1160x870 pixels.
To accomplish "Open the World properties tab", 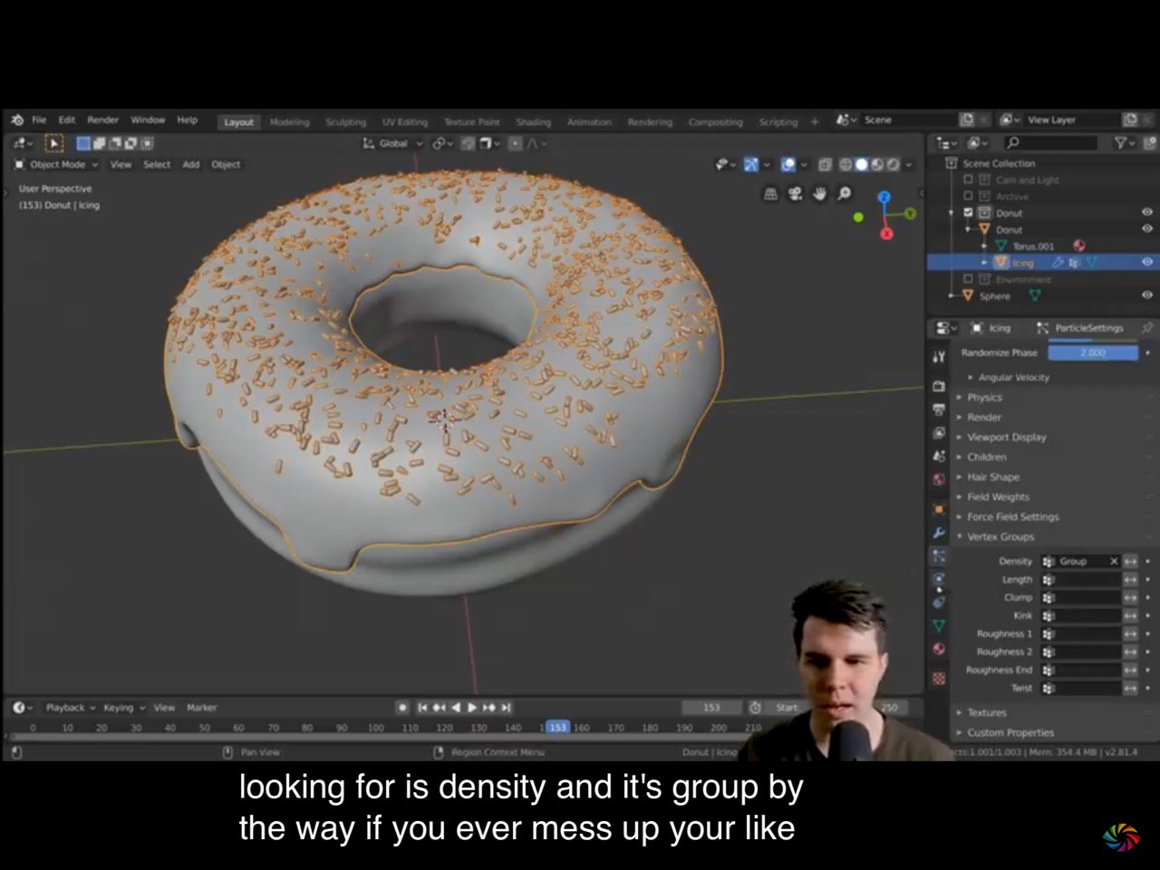I will (939, 479).
